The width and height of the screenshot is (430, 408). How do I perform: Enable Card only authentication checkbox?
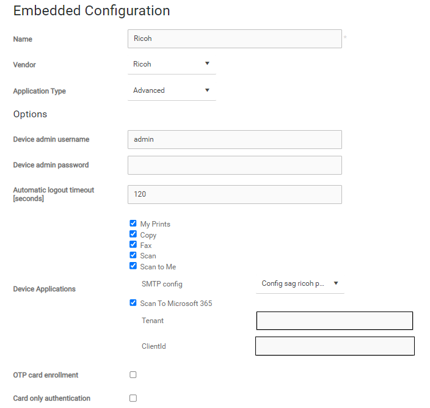tap(133, 398)
